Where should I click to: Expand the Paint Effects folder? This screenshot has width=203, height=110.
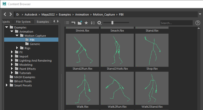pyautogui.click(x=12, y=69)
